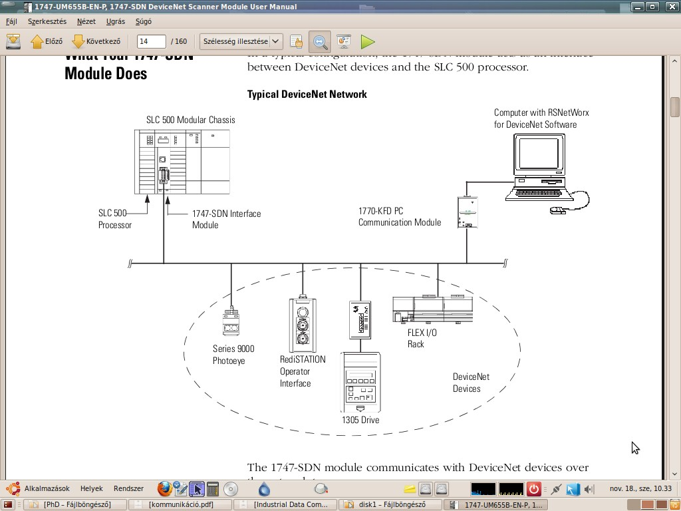Switch to kommunikáció.pdf window

(x=180, y=504)
